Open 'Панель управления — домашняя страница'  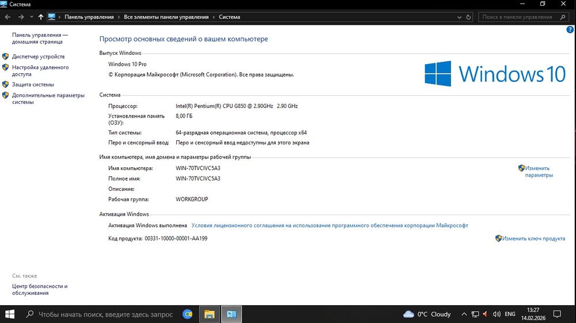tap(40, 38)
